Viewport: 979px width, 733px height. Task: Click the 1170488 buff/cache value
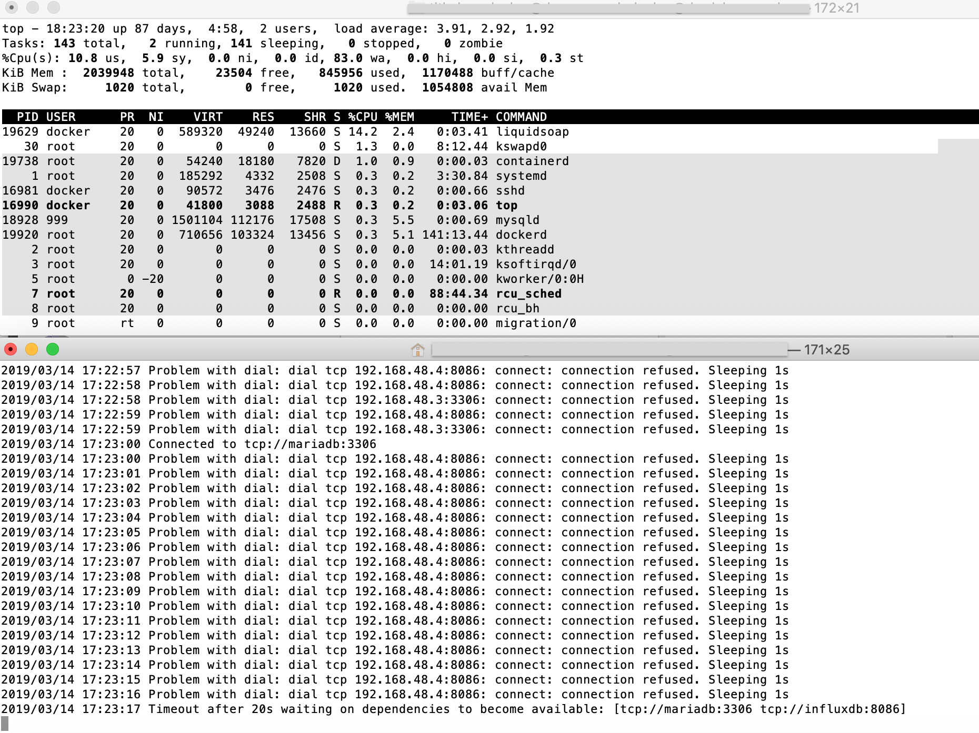(447, 73)
